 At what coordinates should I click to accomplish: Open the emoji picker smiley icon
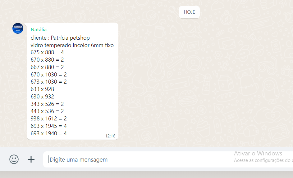tap(14, 159)
